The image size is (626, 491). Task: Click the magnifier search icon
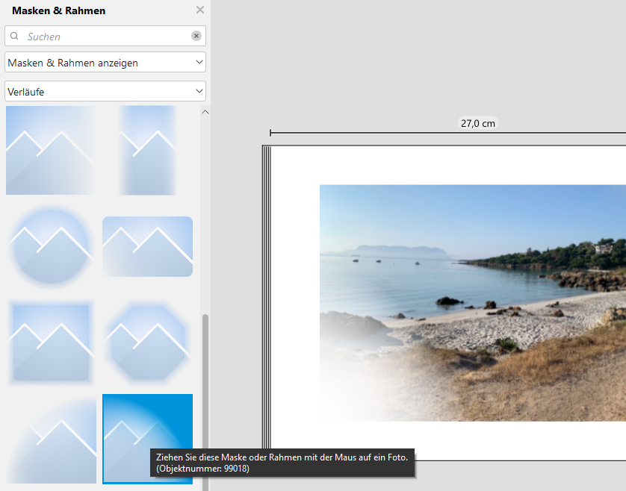[x=14, y=36]
